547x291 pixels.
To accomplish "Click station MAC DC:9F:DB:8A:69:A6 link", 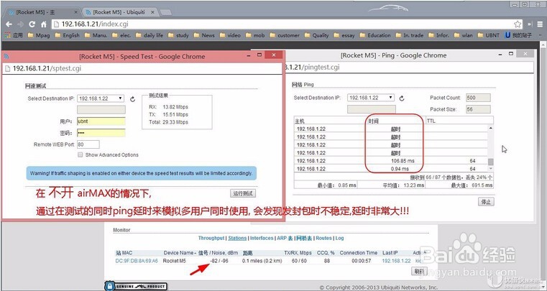I will tap(137, 261).
